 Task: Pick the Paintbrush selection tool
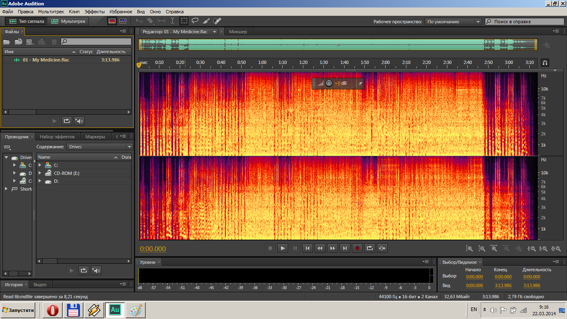(206, 21)
